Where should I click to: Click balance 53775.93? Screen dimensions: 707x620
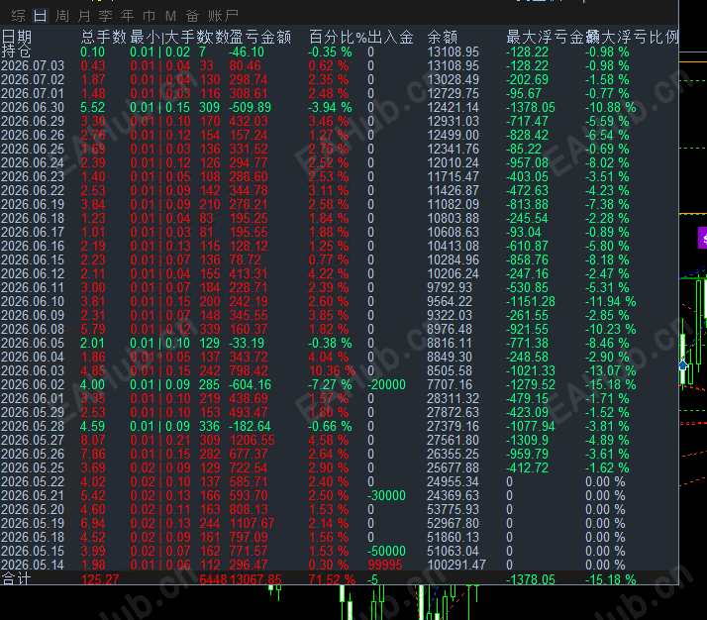pyautogui.click(x=454, y=509)
